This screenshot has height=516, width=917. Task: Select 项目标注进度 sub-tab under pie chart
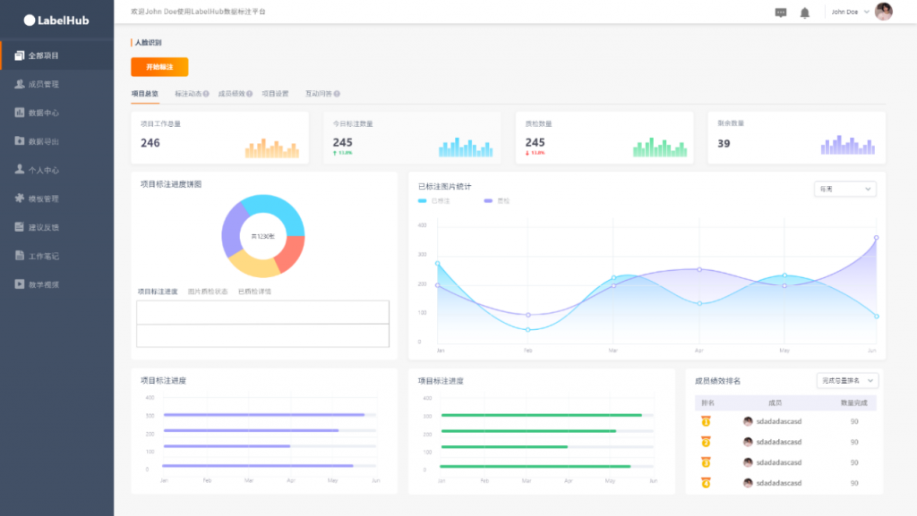158,292
